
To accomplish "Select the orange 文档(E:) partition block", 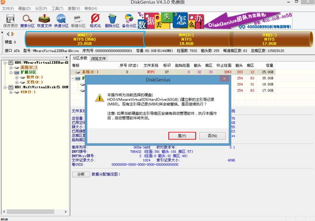I will click(269, 39).
